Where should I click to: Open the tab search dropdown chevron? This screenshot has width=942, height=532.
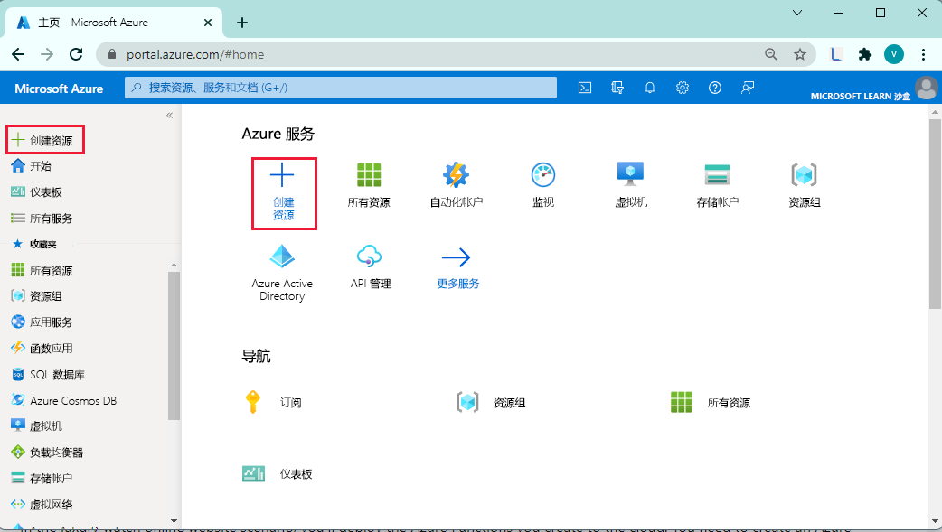pyautogui.click(x=797, y=13)
